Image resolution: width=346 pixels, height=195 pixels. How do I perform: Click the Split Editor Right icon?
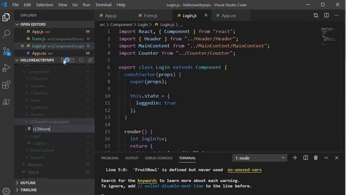(x=327, y=15)
